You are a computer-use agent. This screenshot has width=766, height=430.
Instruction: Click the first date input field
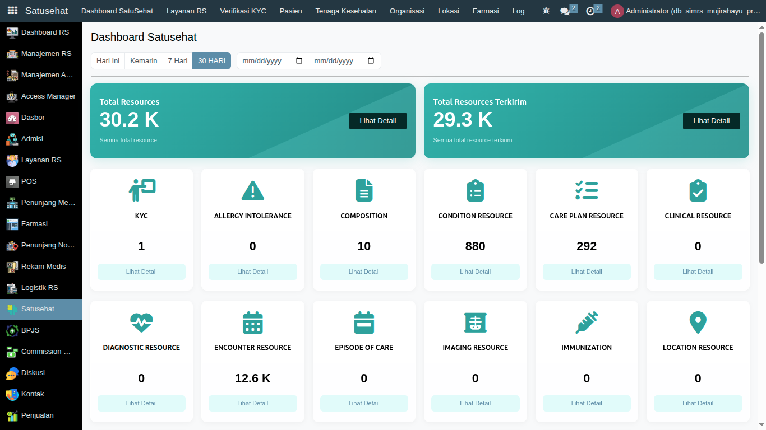[x=266, y=61]
